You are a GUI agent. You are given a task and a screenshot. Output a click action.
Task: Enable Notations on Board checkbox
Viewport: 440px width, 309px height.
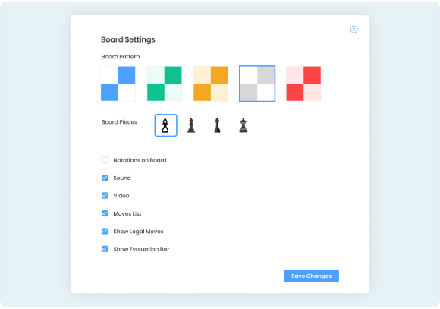pyautogui.click(x=105, y=160)
